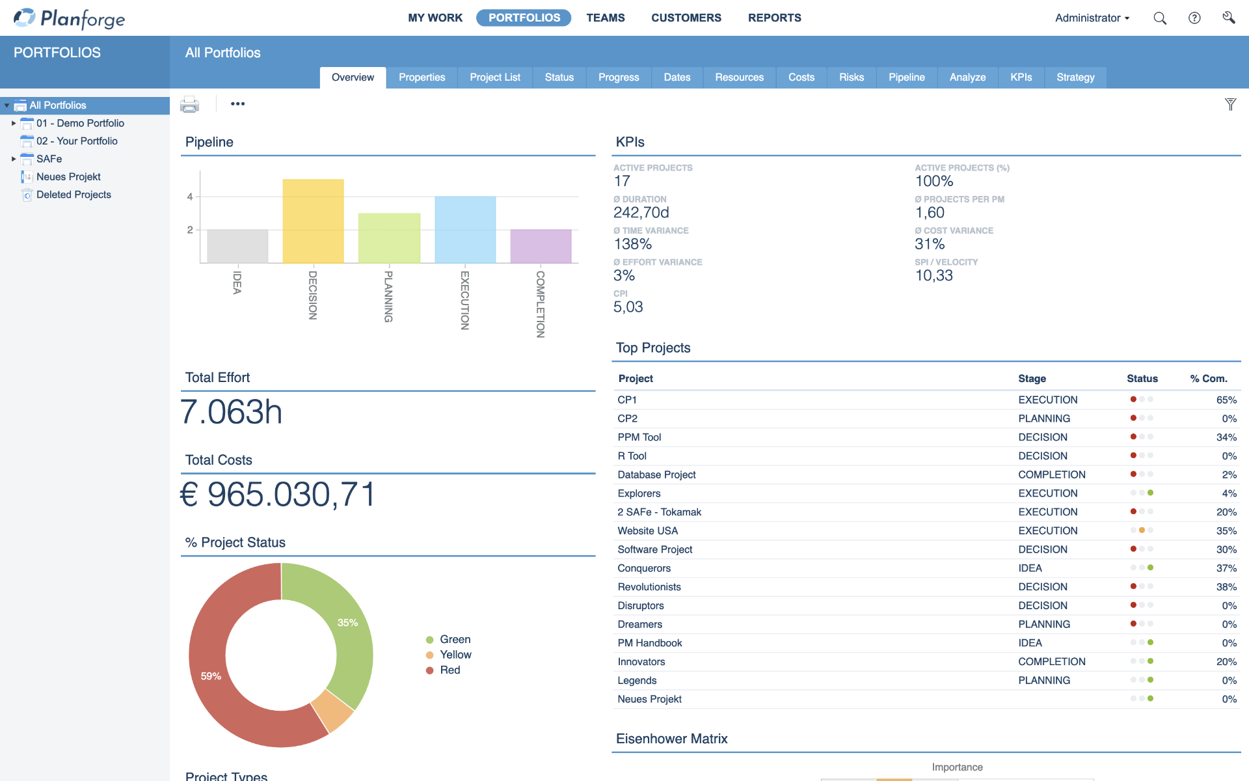Click on the Database Project link

(656, 474)
